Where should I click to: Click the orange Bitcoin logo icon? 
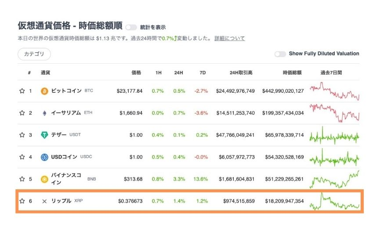click(44, 91)
